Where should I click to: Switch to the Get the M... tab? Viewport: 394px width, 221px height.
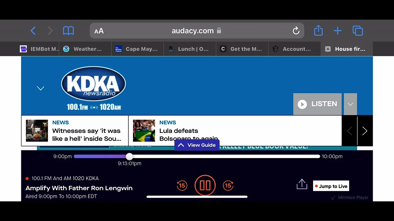coord(242,49)
